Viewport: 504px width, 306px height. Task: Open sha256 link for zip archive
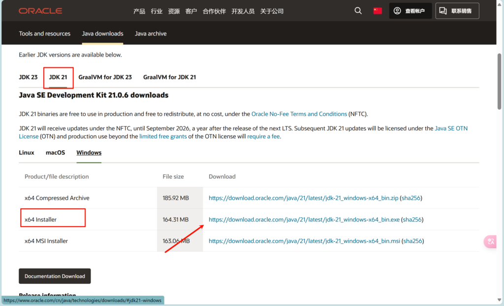411,198
